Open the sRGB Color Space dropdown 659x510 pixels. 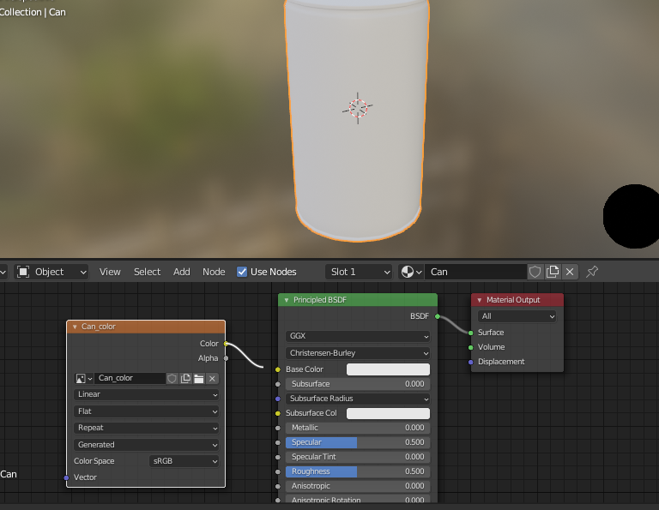coord(184,461)
